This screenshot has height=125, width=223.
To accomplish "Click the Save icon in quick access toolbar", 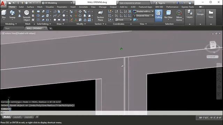I will [x=18, y=3].
